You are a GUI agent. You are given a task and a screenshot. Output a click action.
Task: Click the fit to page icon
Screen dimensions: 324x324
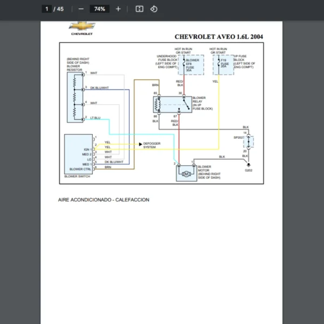click(x=139, y=9)
